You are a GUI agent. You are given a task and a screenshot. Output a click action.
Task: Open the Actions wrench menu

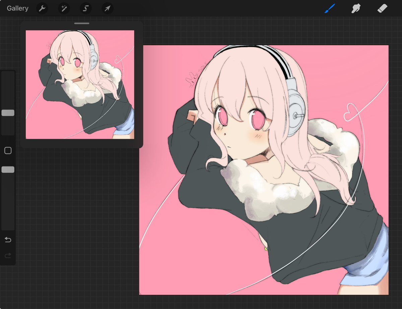pyautogui.click(x=42, y=8)
